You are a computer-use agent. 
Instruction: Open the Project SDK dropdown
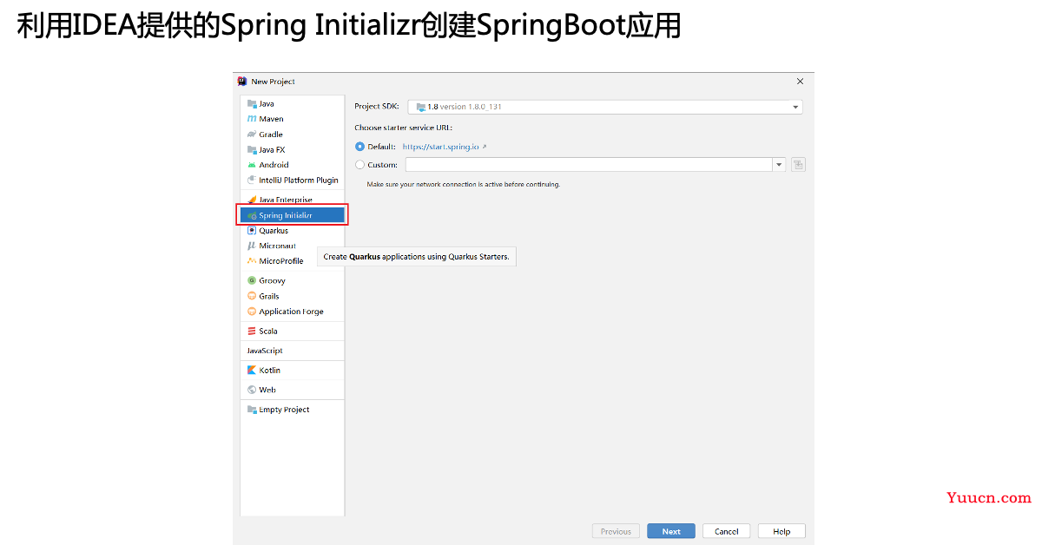605,107
